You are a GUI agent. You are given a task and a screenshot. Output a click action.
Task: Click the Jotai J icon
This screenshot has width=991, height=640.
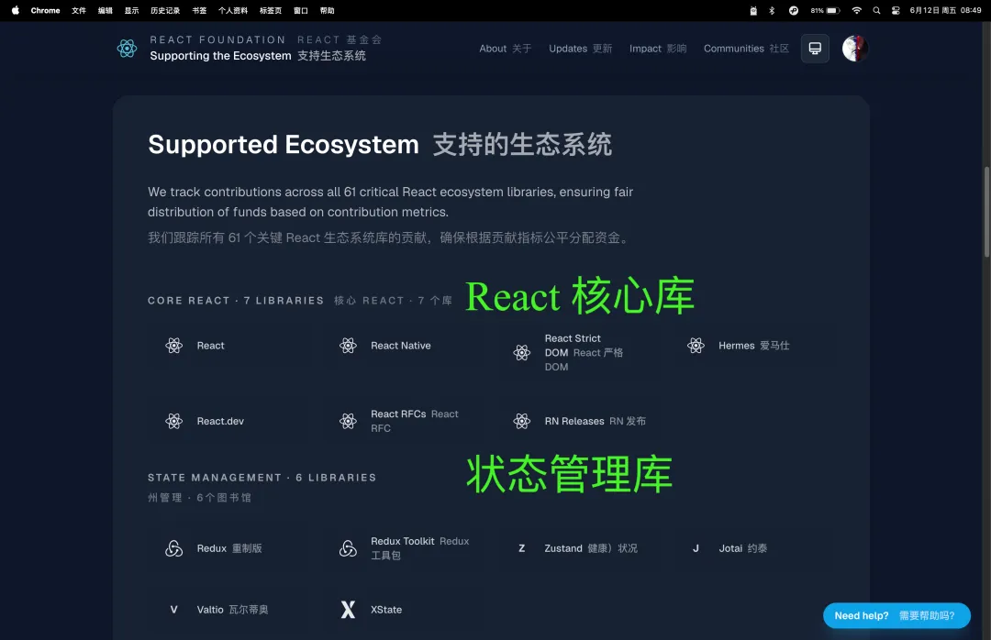(x=696, y=548)
